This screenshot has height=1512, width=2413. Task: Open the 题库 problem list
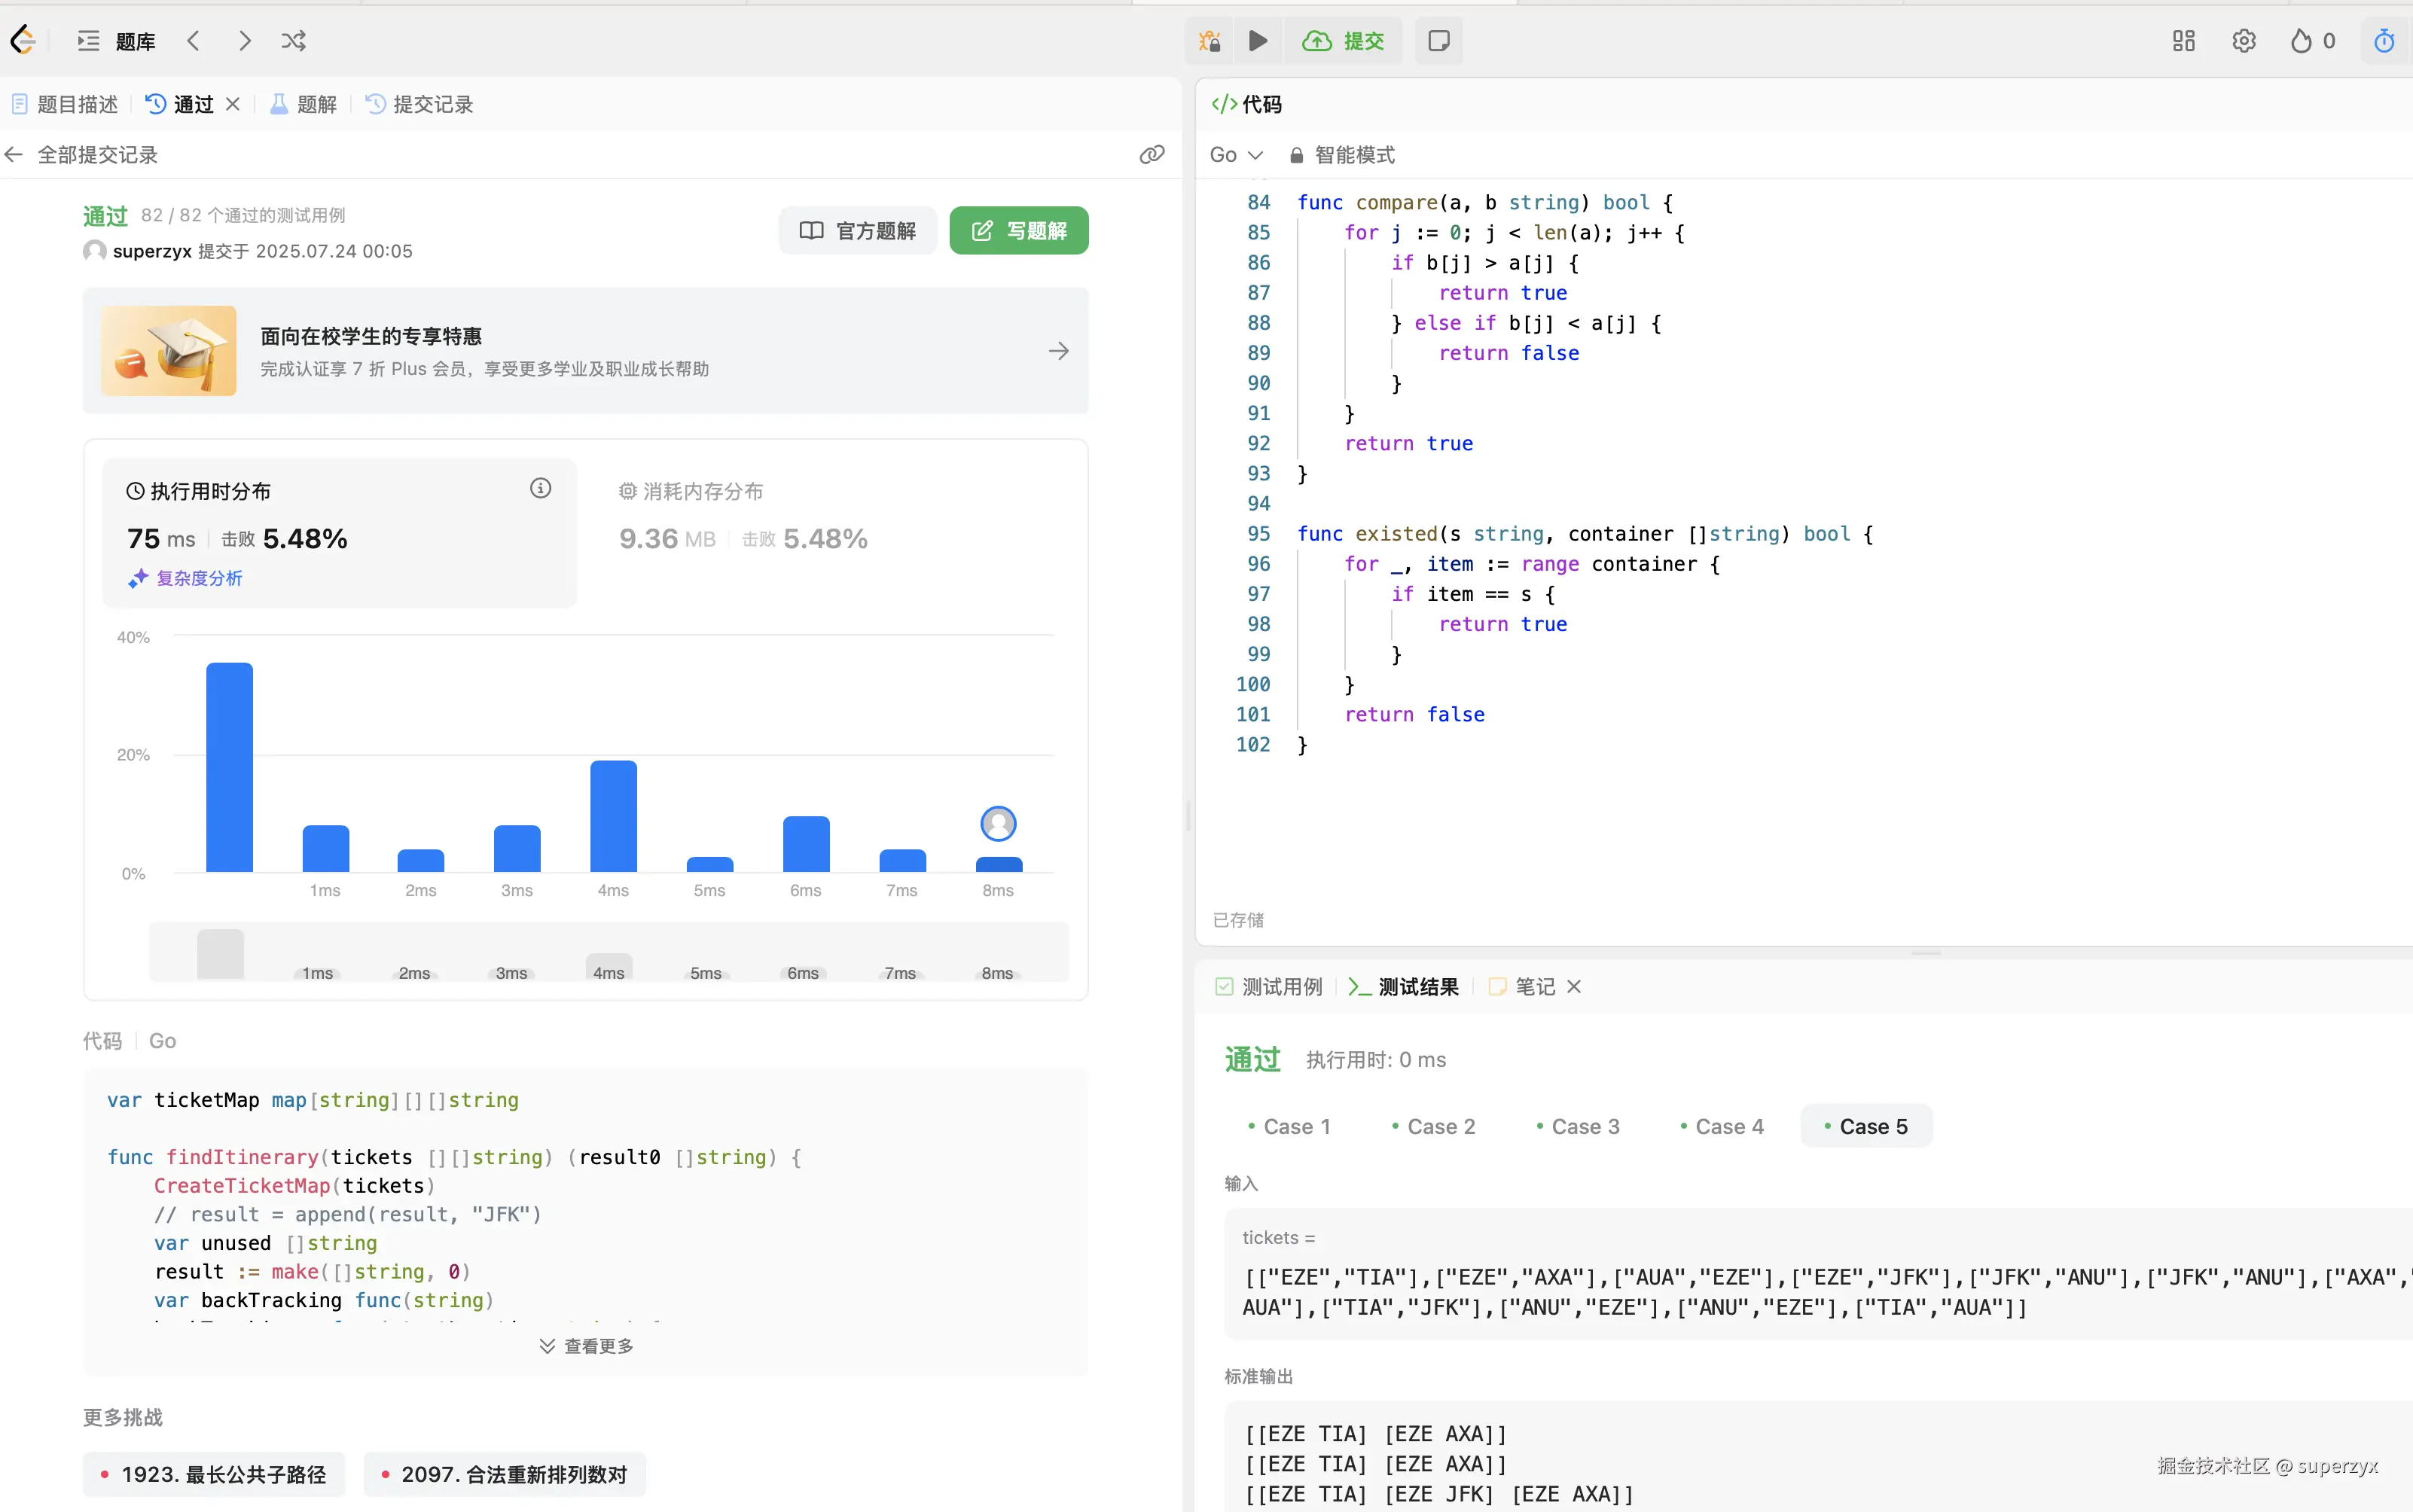(x=117, y=41)
